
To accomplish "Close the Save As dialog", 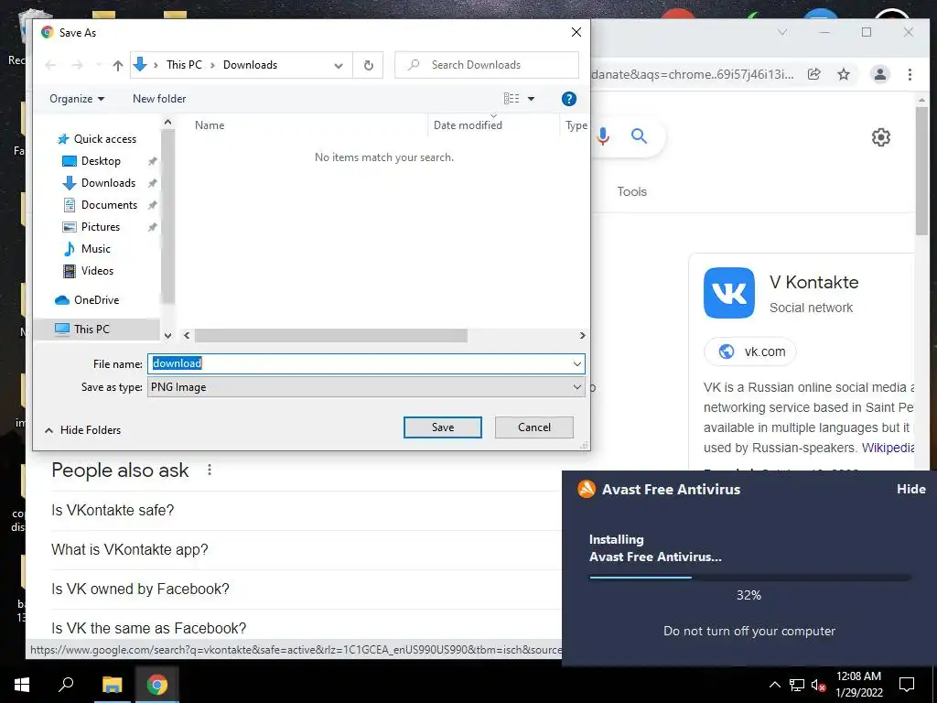I will pos(576,32).
